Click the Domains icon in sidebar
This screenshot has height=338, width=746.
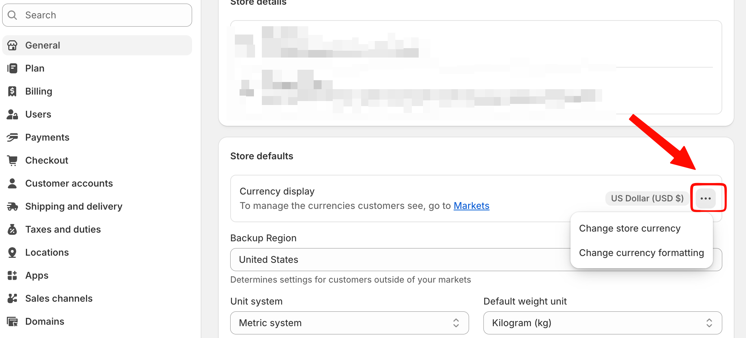12,321
